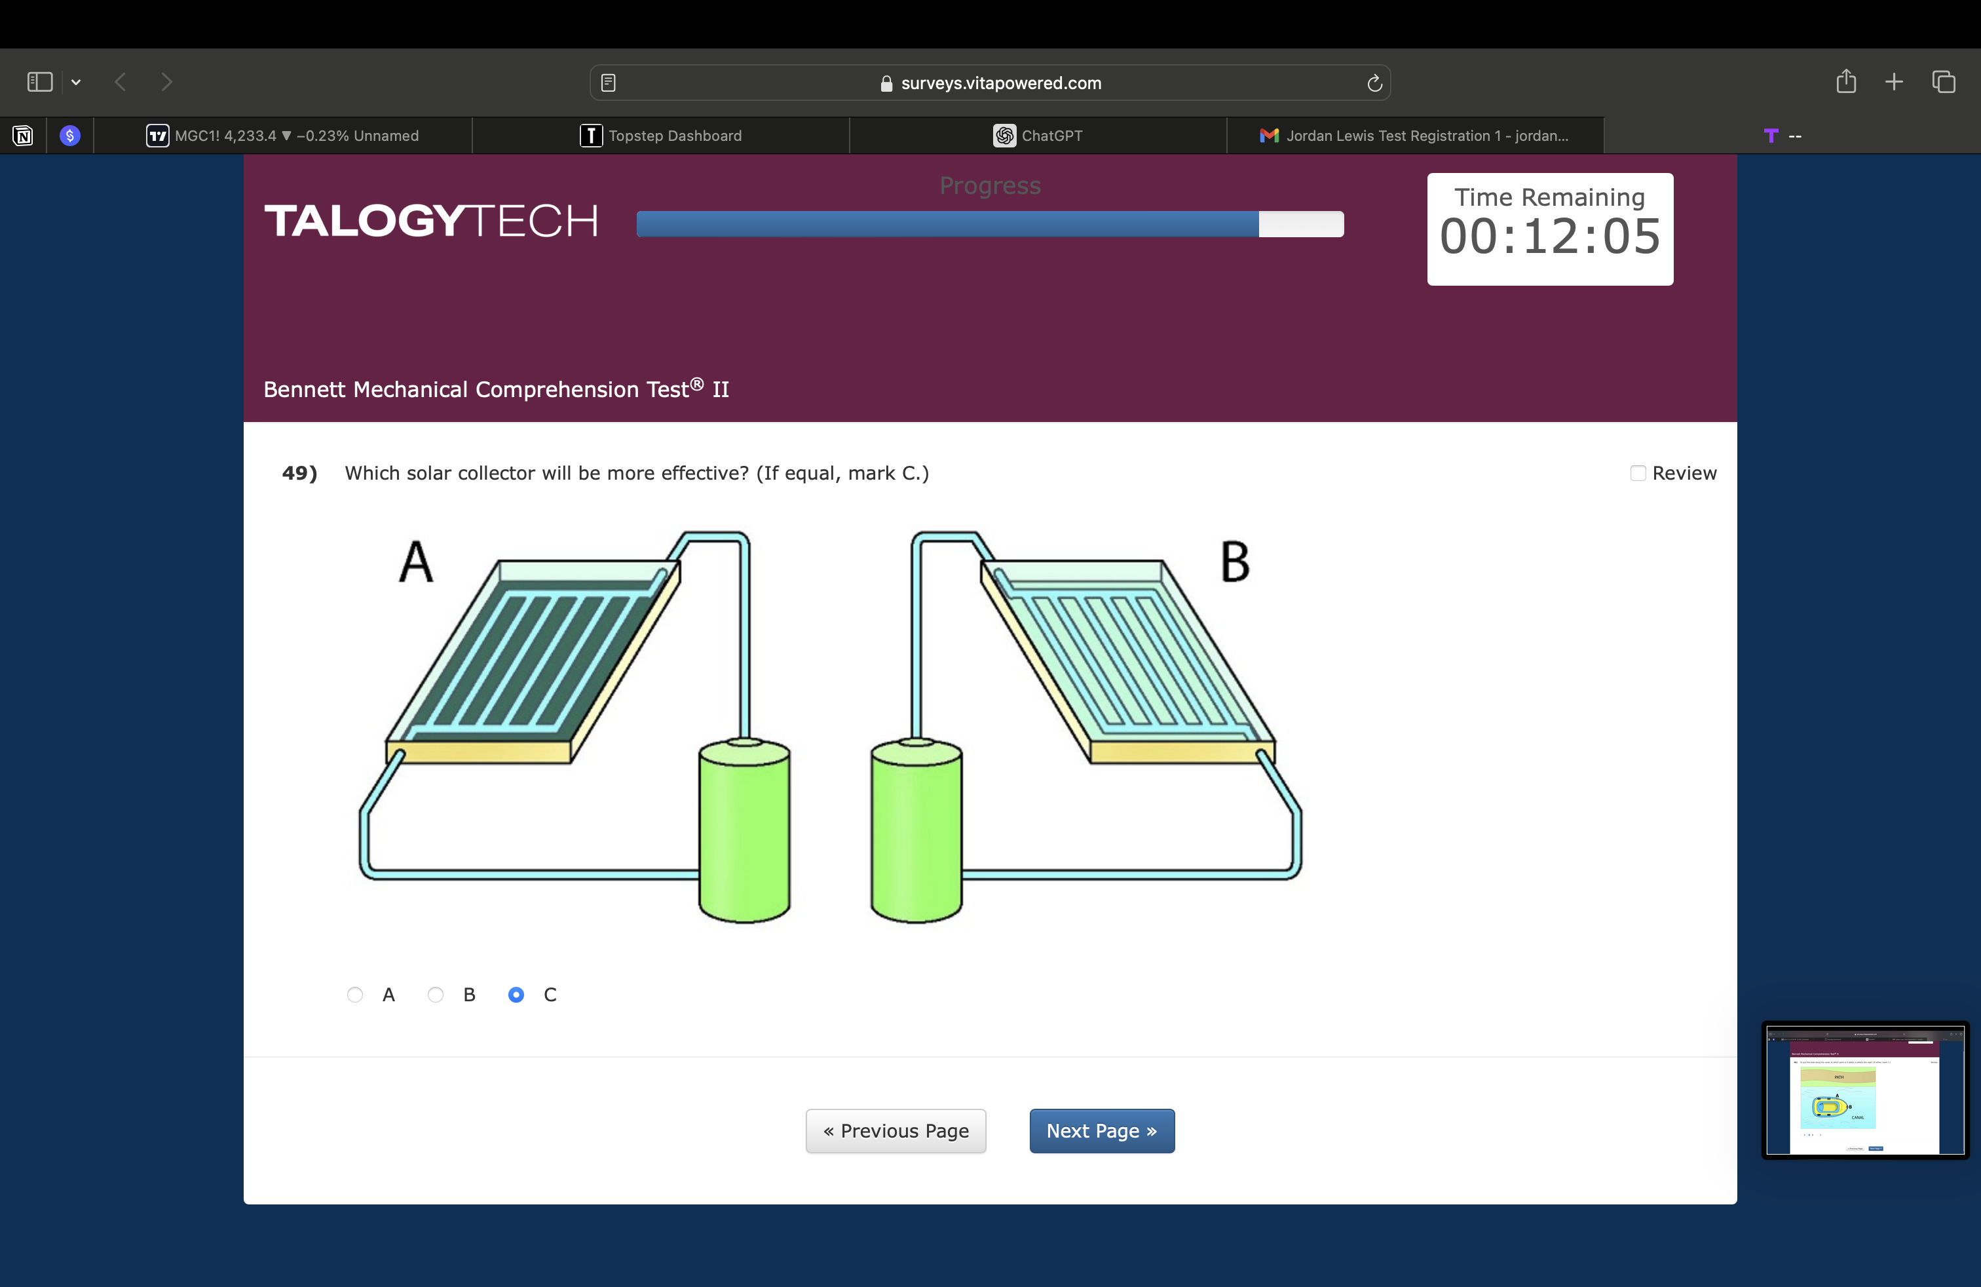Open the pinned Notion tab
Image resolution: width=1981 pixels, height=1287 pixels.
24,136
